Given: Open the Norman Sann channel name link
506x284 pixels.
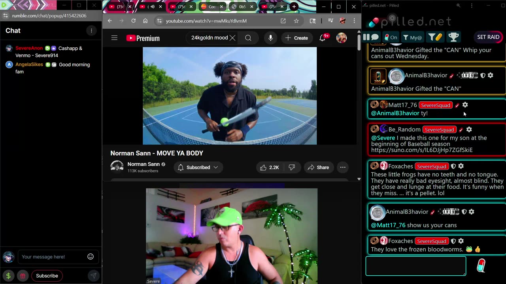Looking at the screenshot, I should coord(143,164).
